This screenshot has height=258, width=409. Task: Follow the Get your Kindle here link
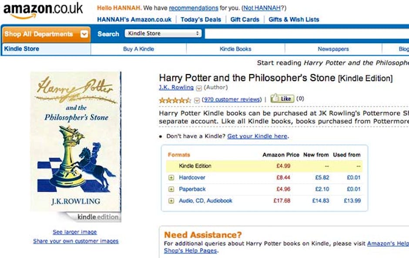pos(257,136)
